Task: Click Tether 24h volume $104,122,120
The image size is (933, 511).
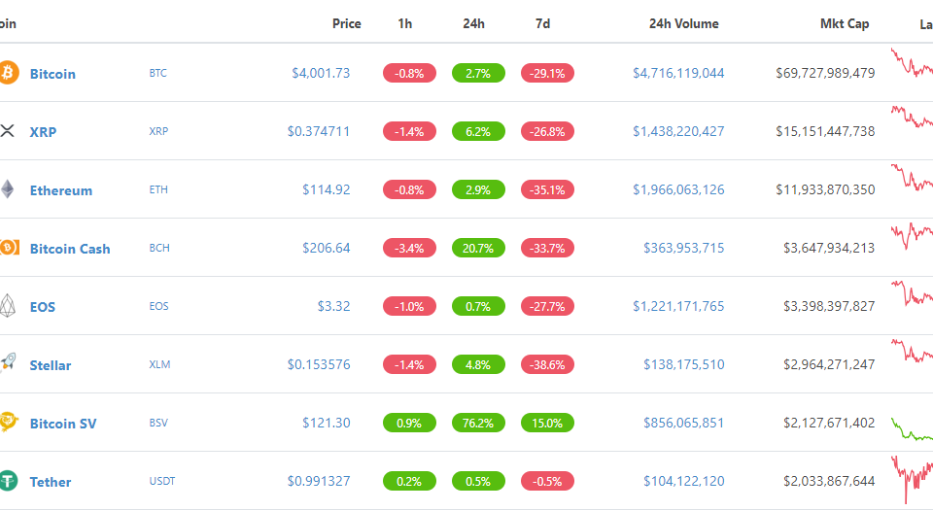Action: coord(683,481)
